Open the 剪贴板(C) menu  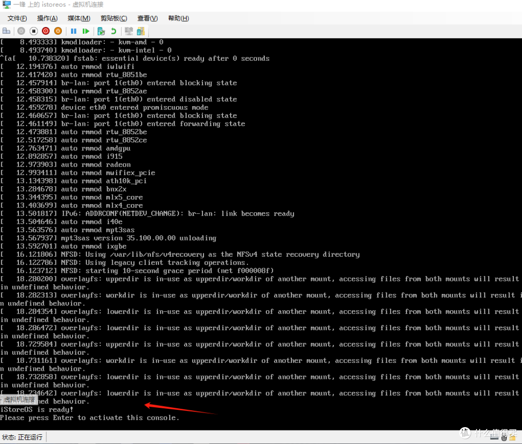(x=114, y=18)
